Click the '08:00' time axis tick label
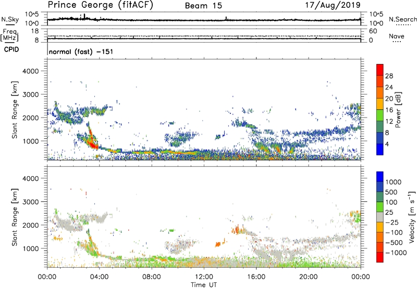Screen dimensions: 417x288 click(x=152, y=277)
